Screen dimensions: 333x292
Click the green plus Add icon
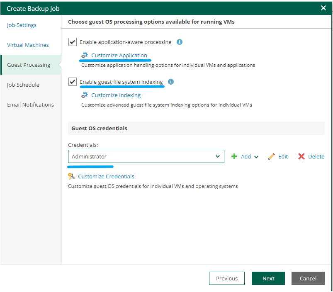(x=234, y=156)
